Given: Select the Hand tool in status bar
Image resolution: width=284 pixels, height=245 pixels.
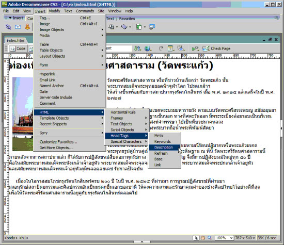Looking at the screenshot, I should pyautogui.click(x=203, y=238).
